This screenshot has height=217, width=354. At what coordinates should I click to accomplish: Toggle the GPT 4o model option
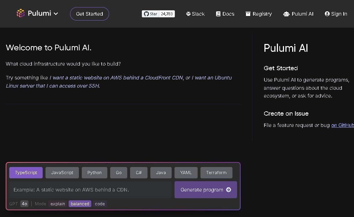[x=25, y=204]
